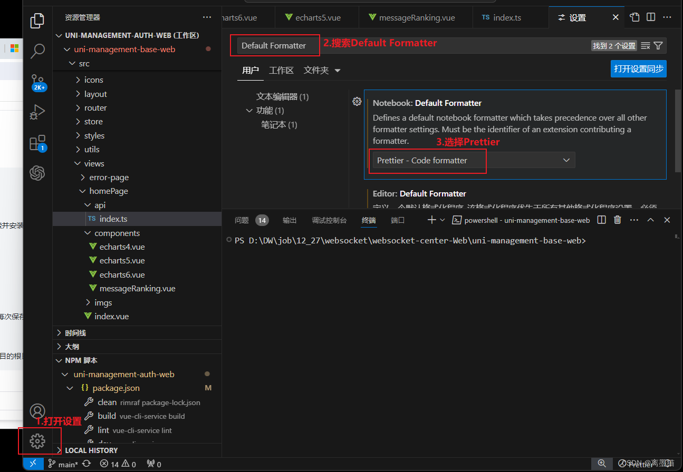Open the Explorer view in activity bar
The height and width of the screenshot is (472, 683).
click(37, 21)
